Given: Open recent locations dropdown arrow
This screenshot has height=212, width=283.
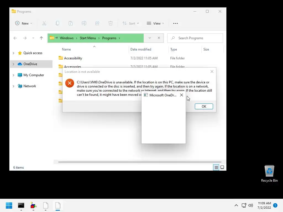Looking at the screenshot, I should 33,38.
